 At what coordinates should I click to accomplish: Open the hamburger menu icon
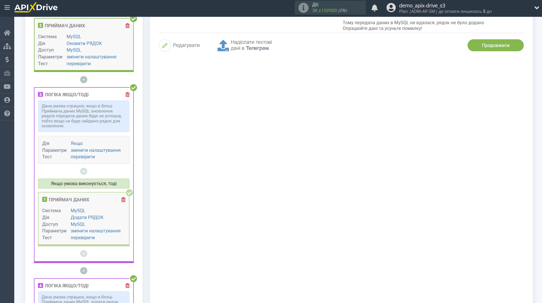coord(7,7)
